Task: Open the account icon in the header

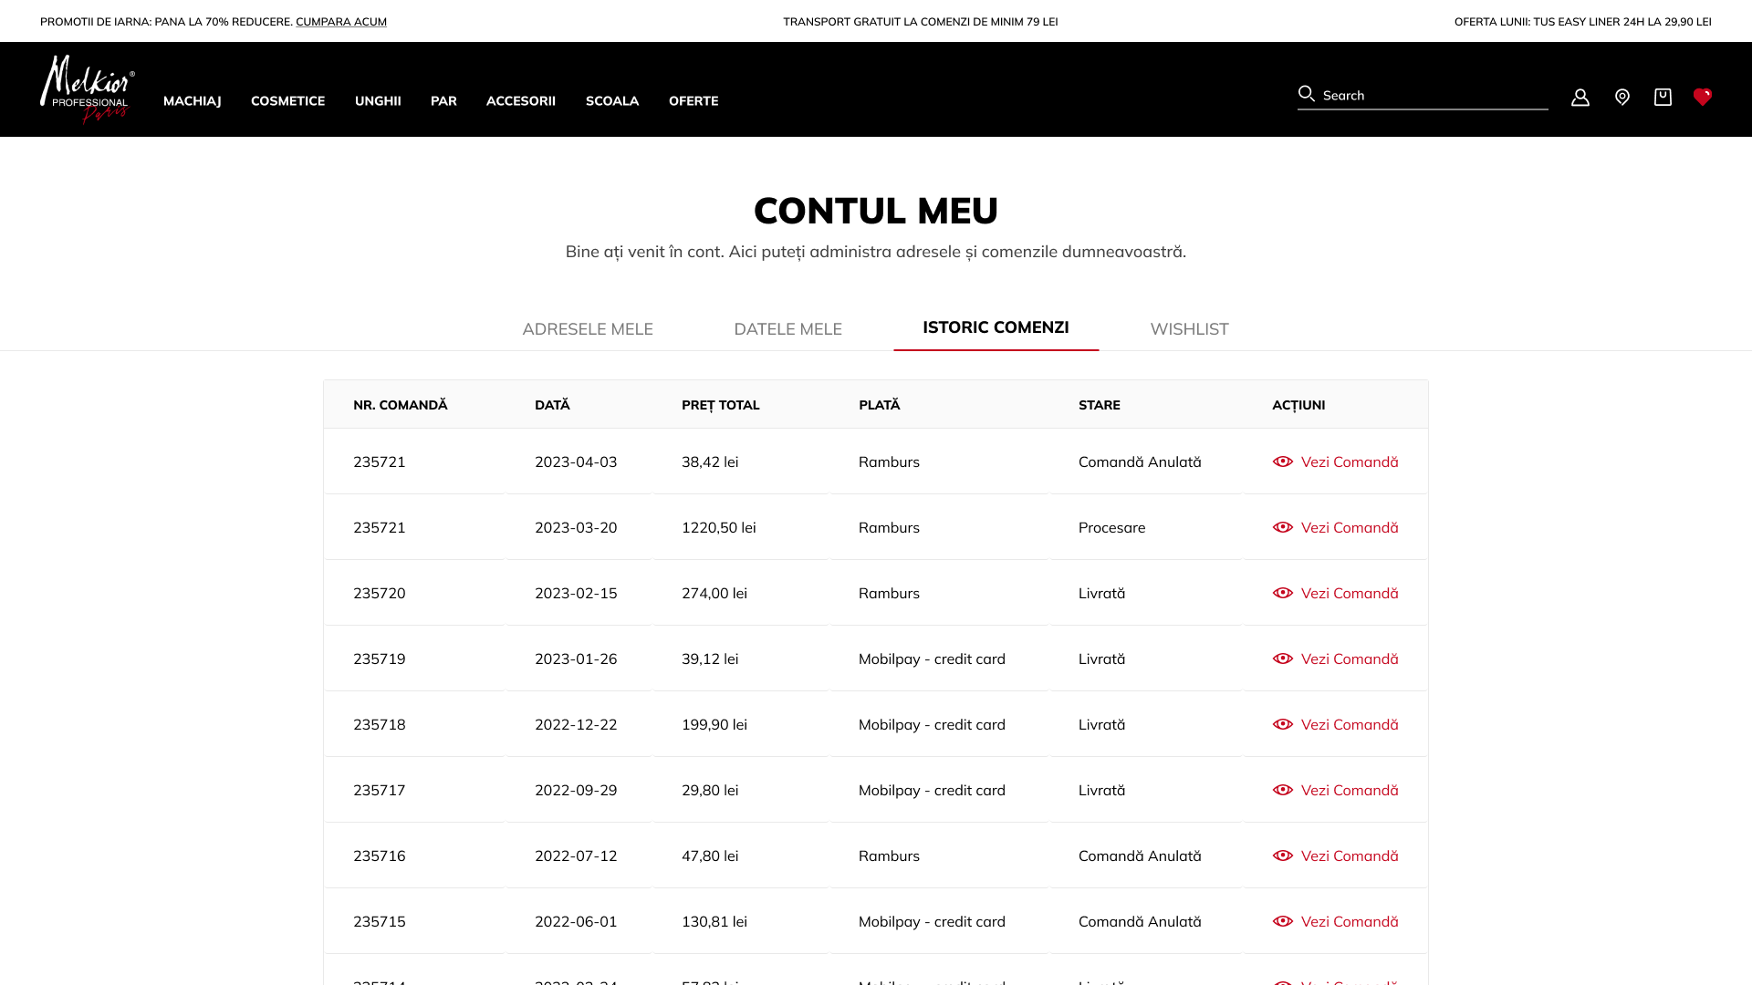Action: click(1580, 97)
